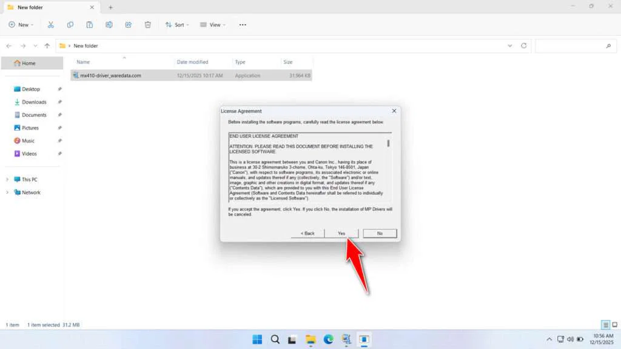Switch to details view via status bar icon
621x349 pixels.
(605, 324)
